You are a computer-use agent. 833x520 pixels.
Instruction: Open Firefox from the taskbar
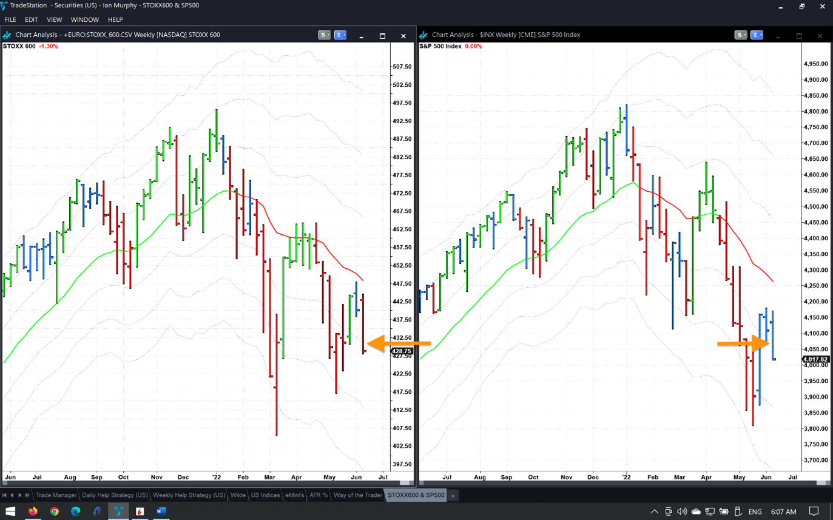(33, 511)
